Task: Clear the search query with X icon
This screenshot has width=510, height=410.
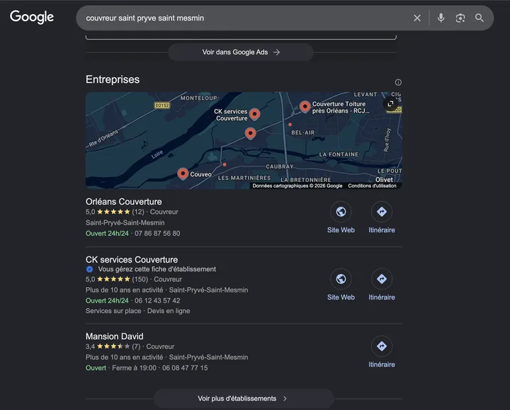Action: point(417,18)
